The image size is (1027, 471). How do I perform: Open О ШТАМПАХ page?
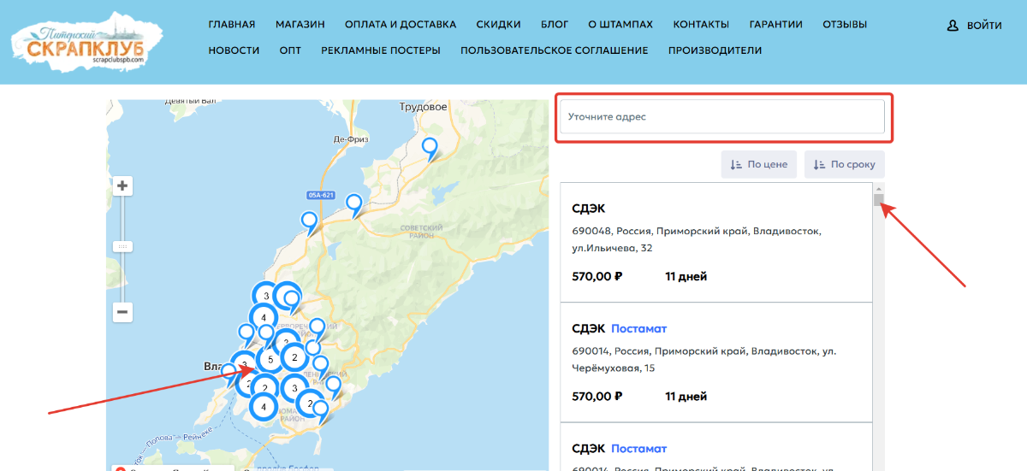(620, 25)
